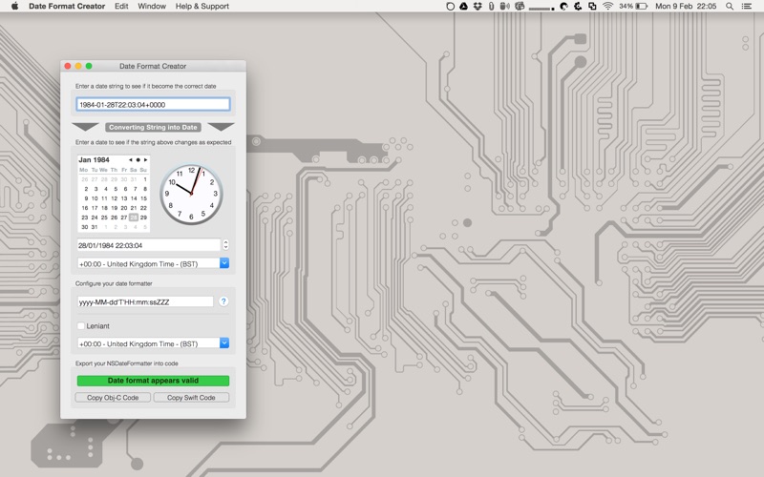The width and height of the screenshot is (764, 477).
Task: Go to next month in calendar
Action: (x=145, y=159)
